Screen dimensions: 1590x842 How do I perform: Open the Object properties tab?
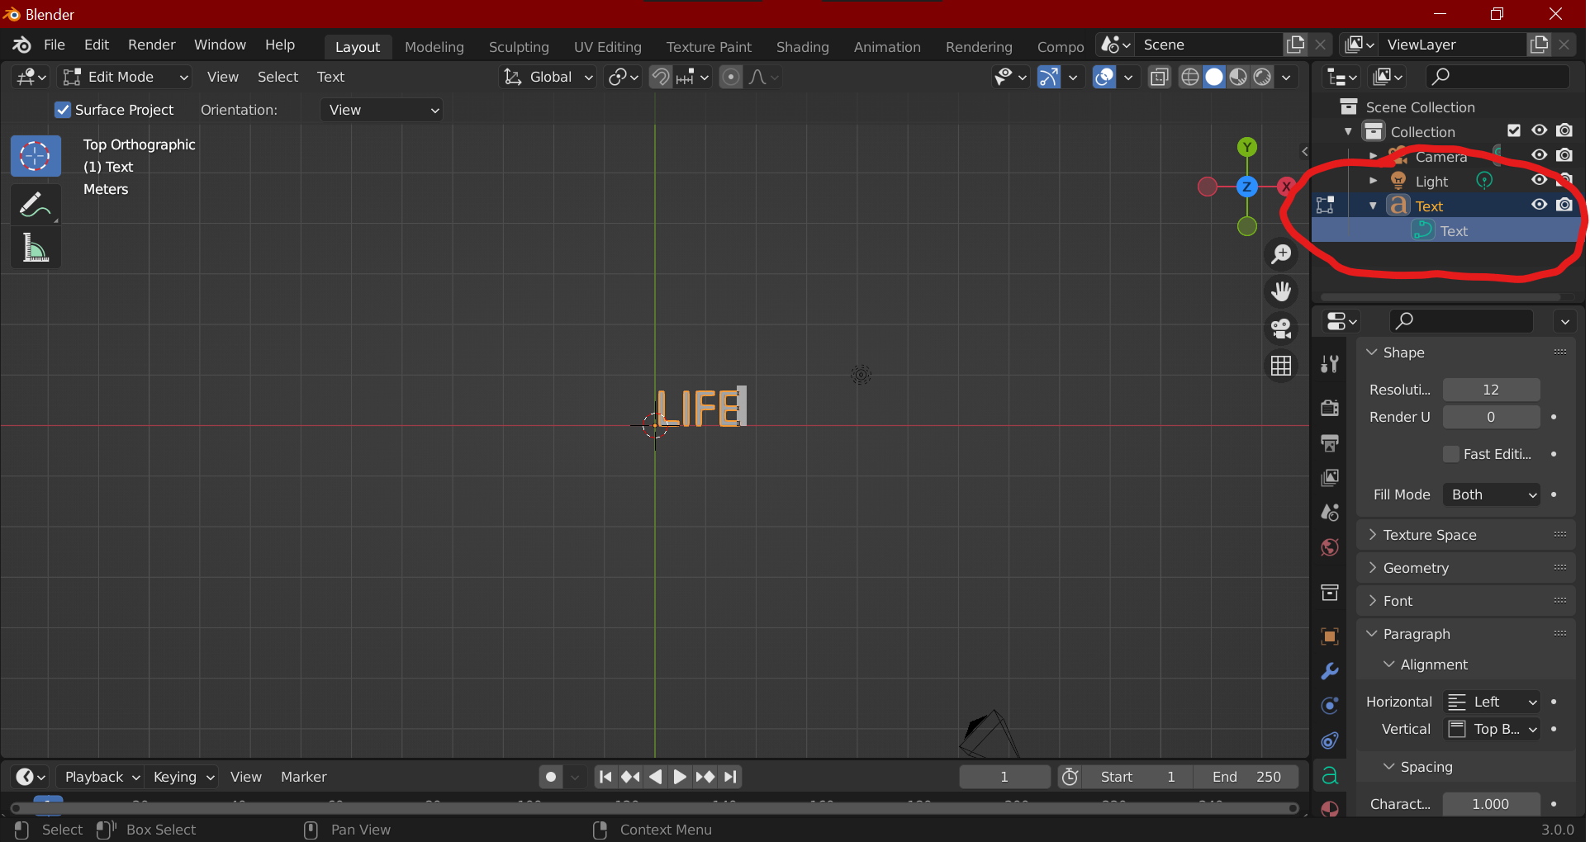(1330, 636)
